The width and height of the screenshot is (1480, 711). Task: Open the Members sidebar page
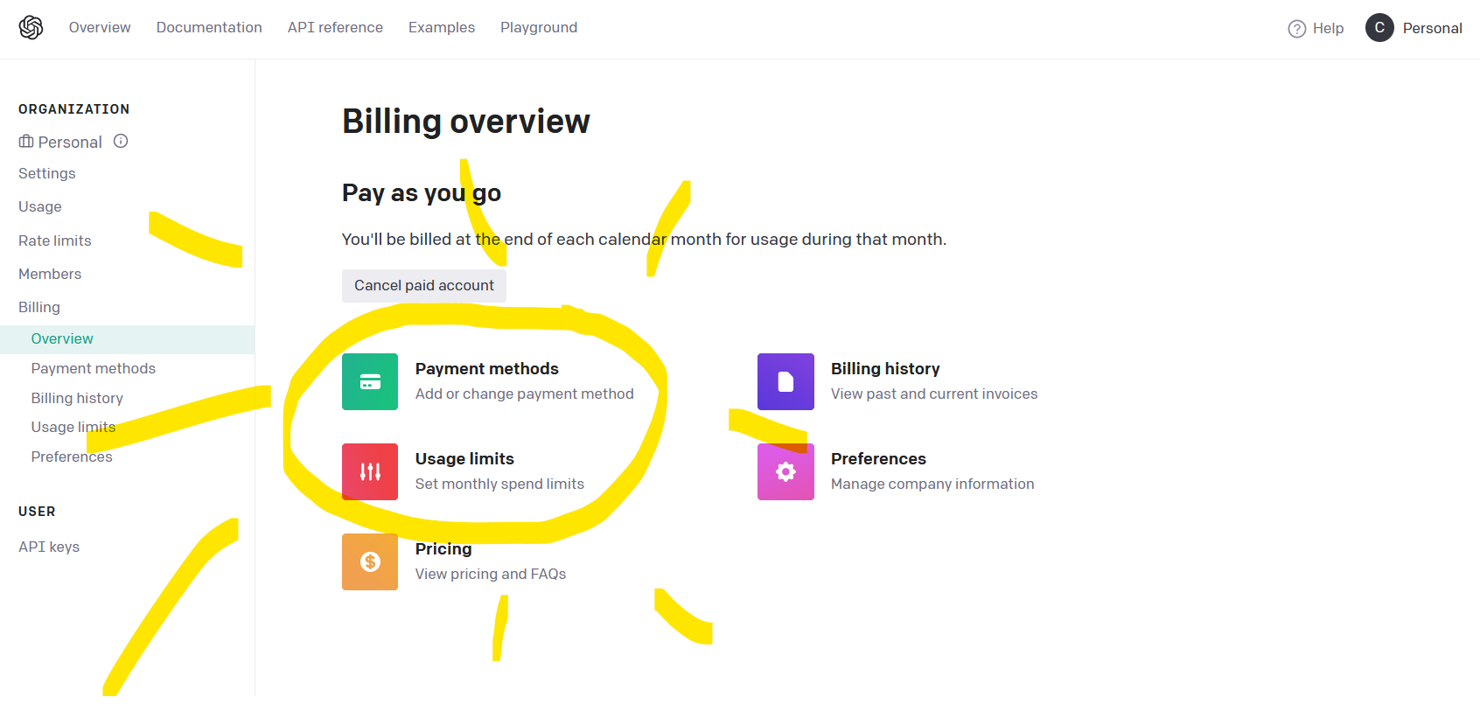(50, 274)
